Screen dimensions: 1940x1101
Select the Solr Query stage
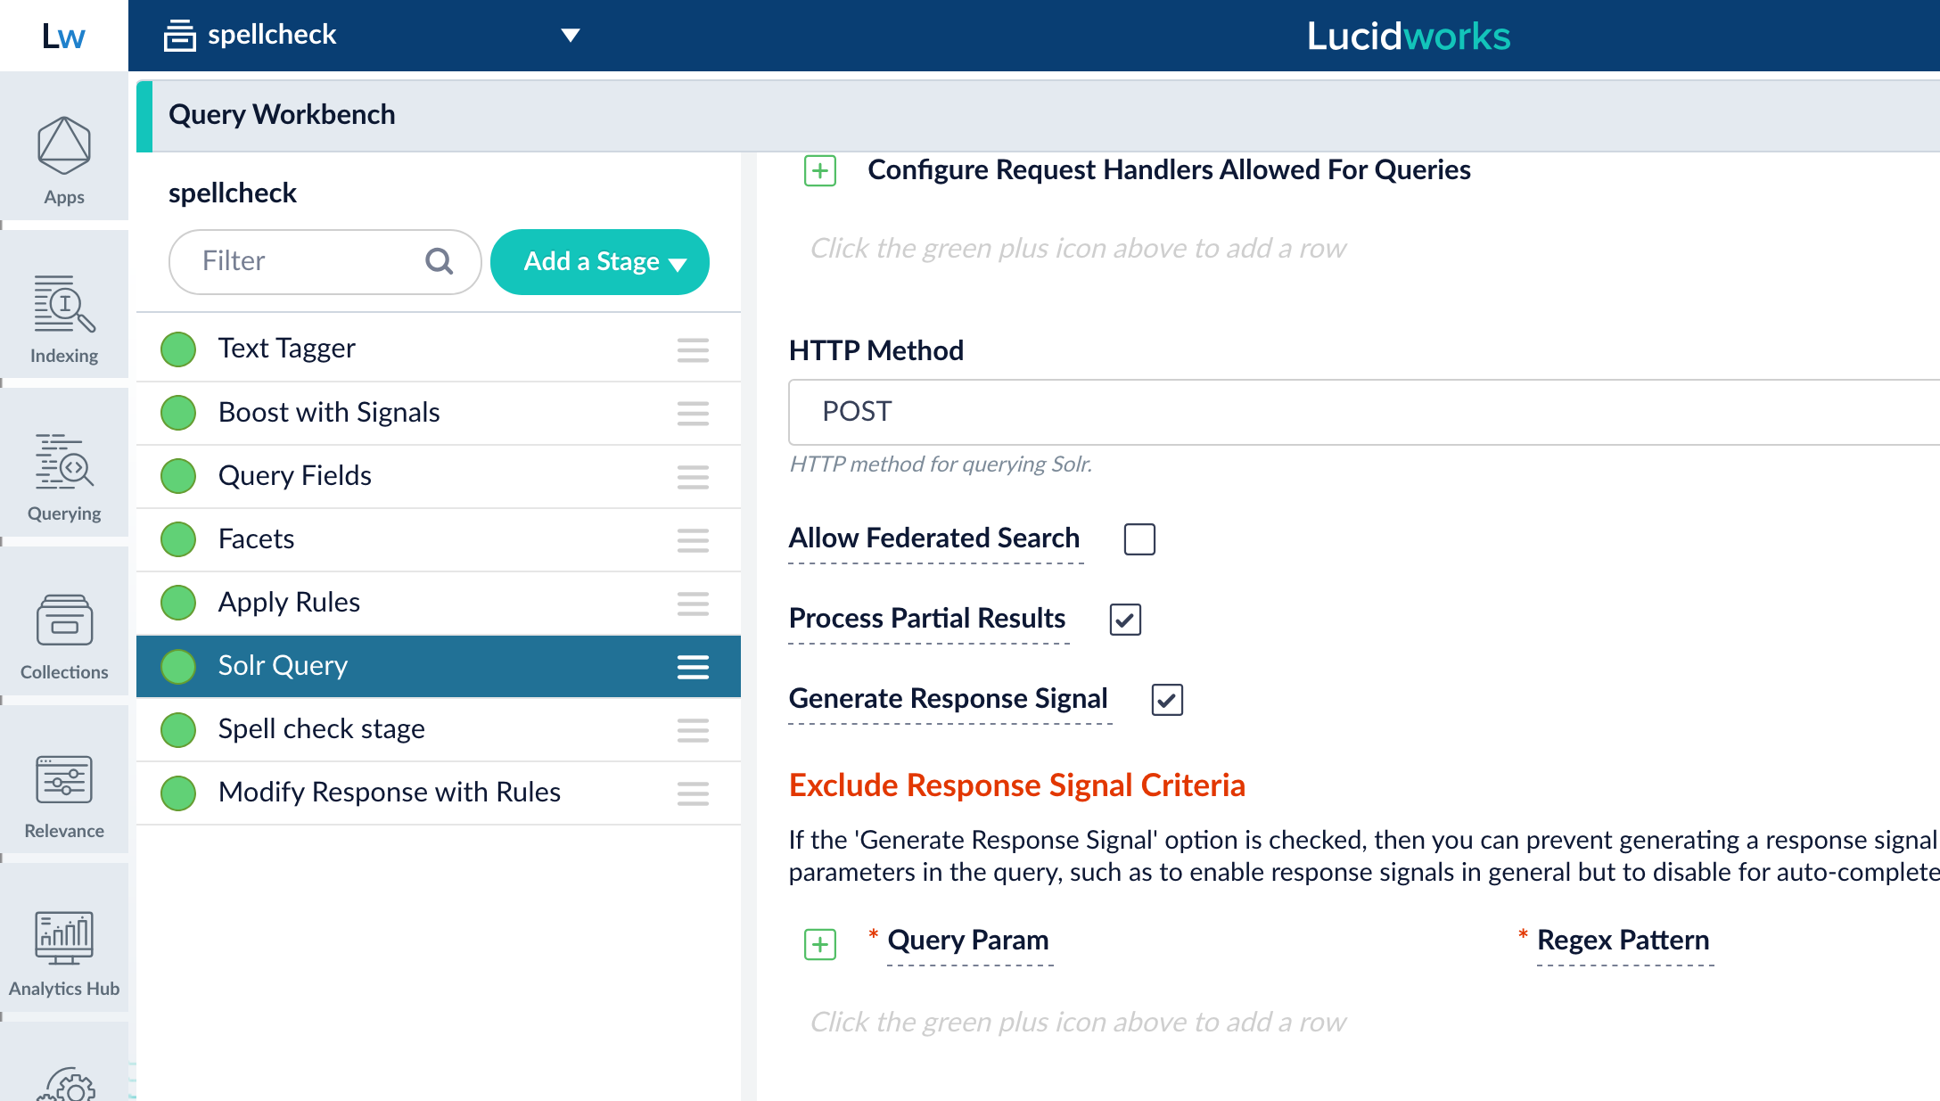pos(439,666)
